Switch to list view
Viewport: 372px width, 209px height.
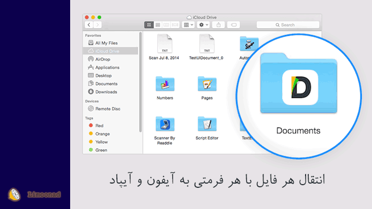[158, 25]
